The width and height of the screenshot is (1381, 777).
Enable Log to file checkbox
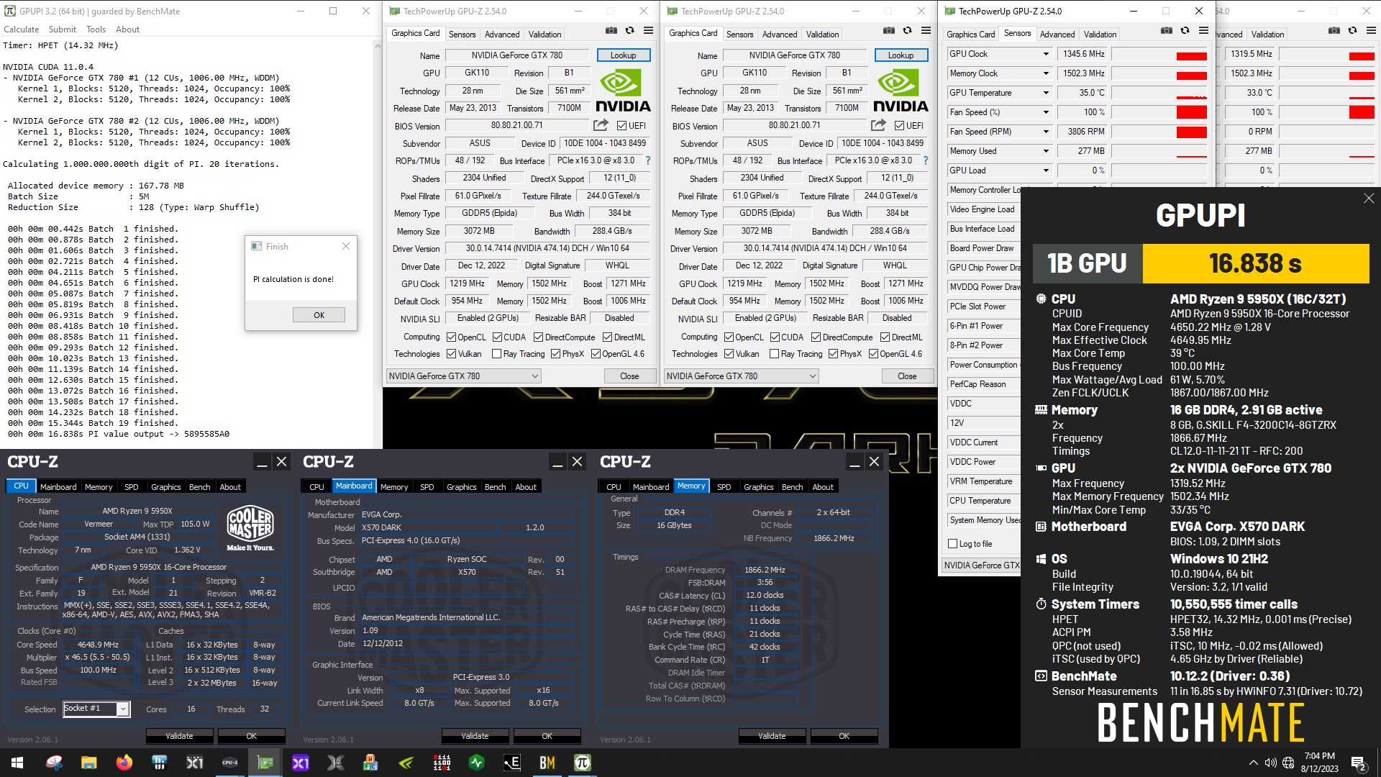953,544
